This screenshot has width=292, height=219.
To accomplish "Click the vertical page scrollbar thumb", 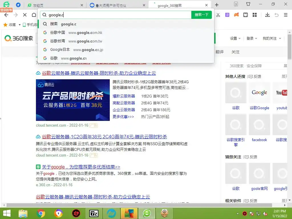I will [x=290, y=47].
